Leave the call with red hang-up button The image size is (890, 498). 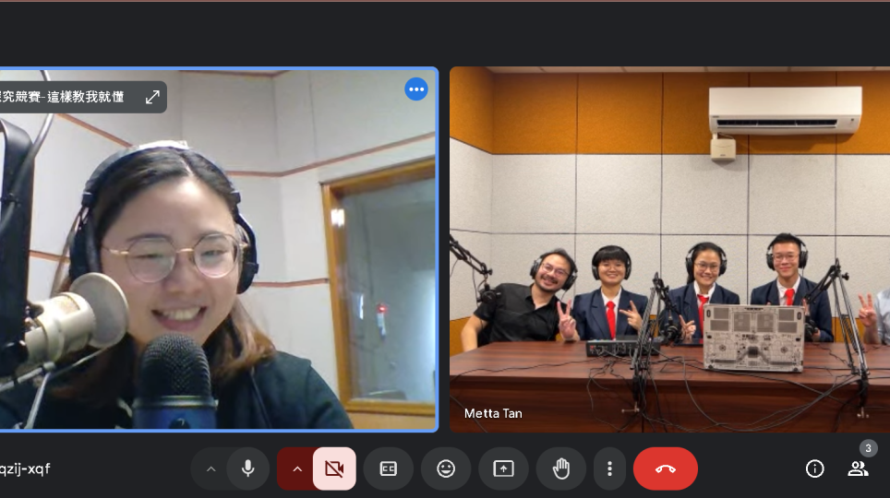[x=665, y=468]
